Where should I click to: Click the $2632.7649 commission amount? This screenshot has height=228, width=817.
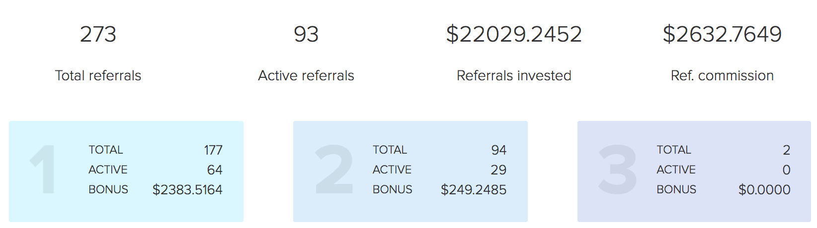722,34
